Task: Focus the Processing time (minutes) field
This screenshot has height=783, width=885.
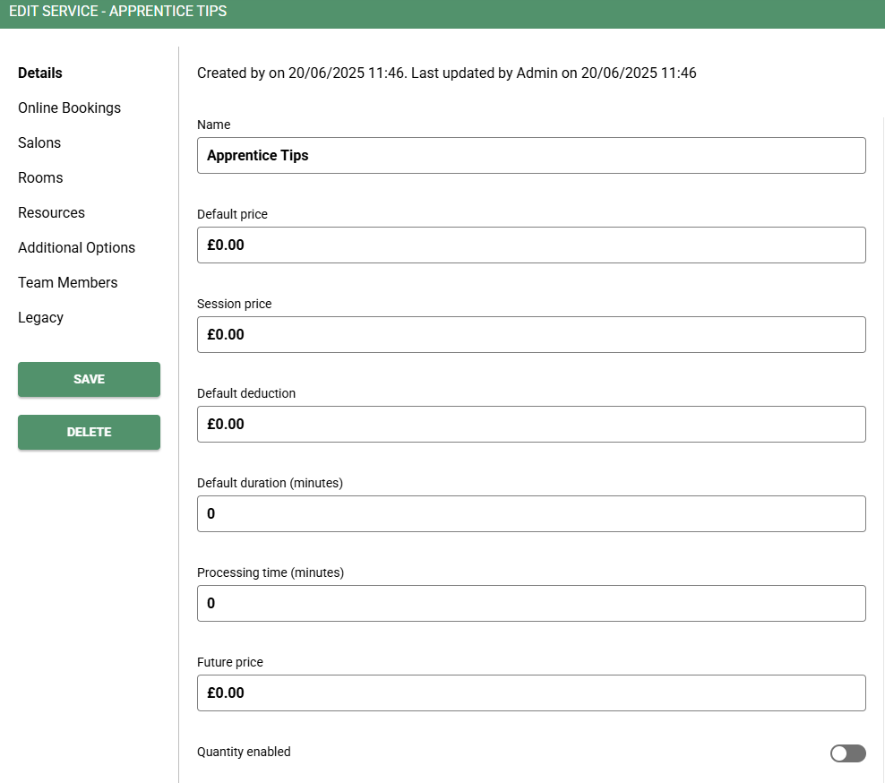Action: pos(531,604)
